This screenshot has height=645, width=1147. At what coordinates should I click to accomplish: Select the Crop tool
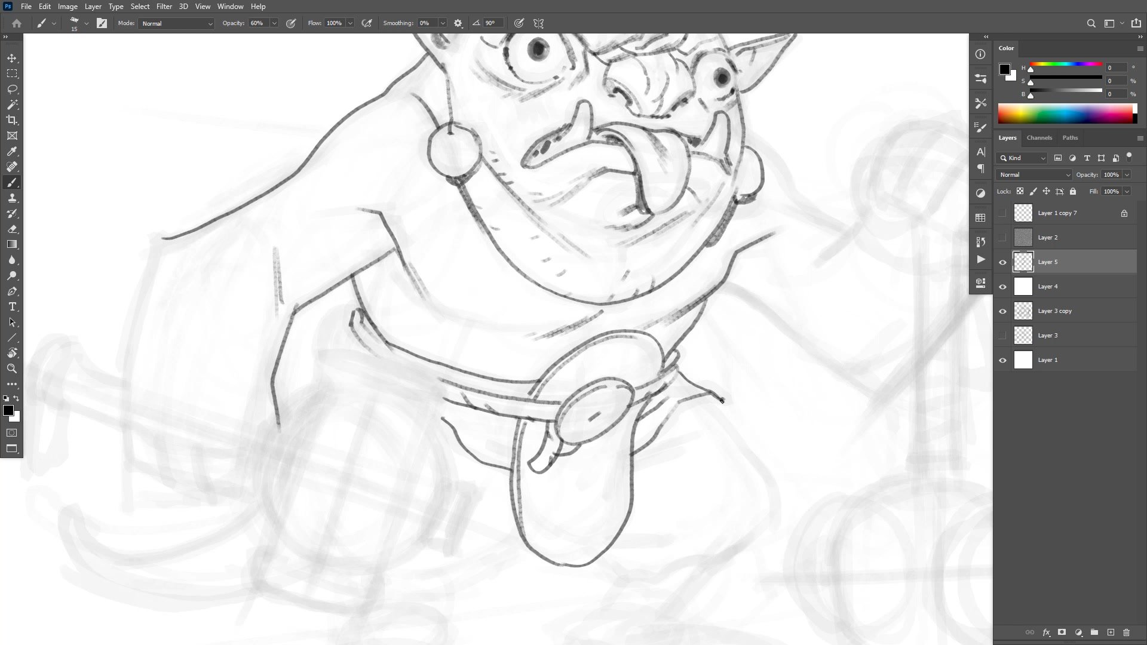12,120
